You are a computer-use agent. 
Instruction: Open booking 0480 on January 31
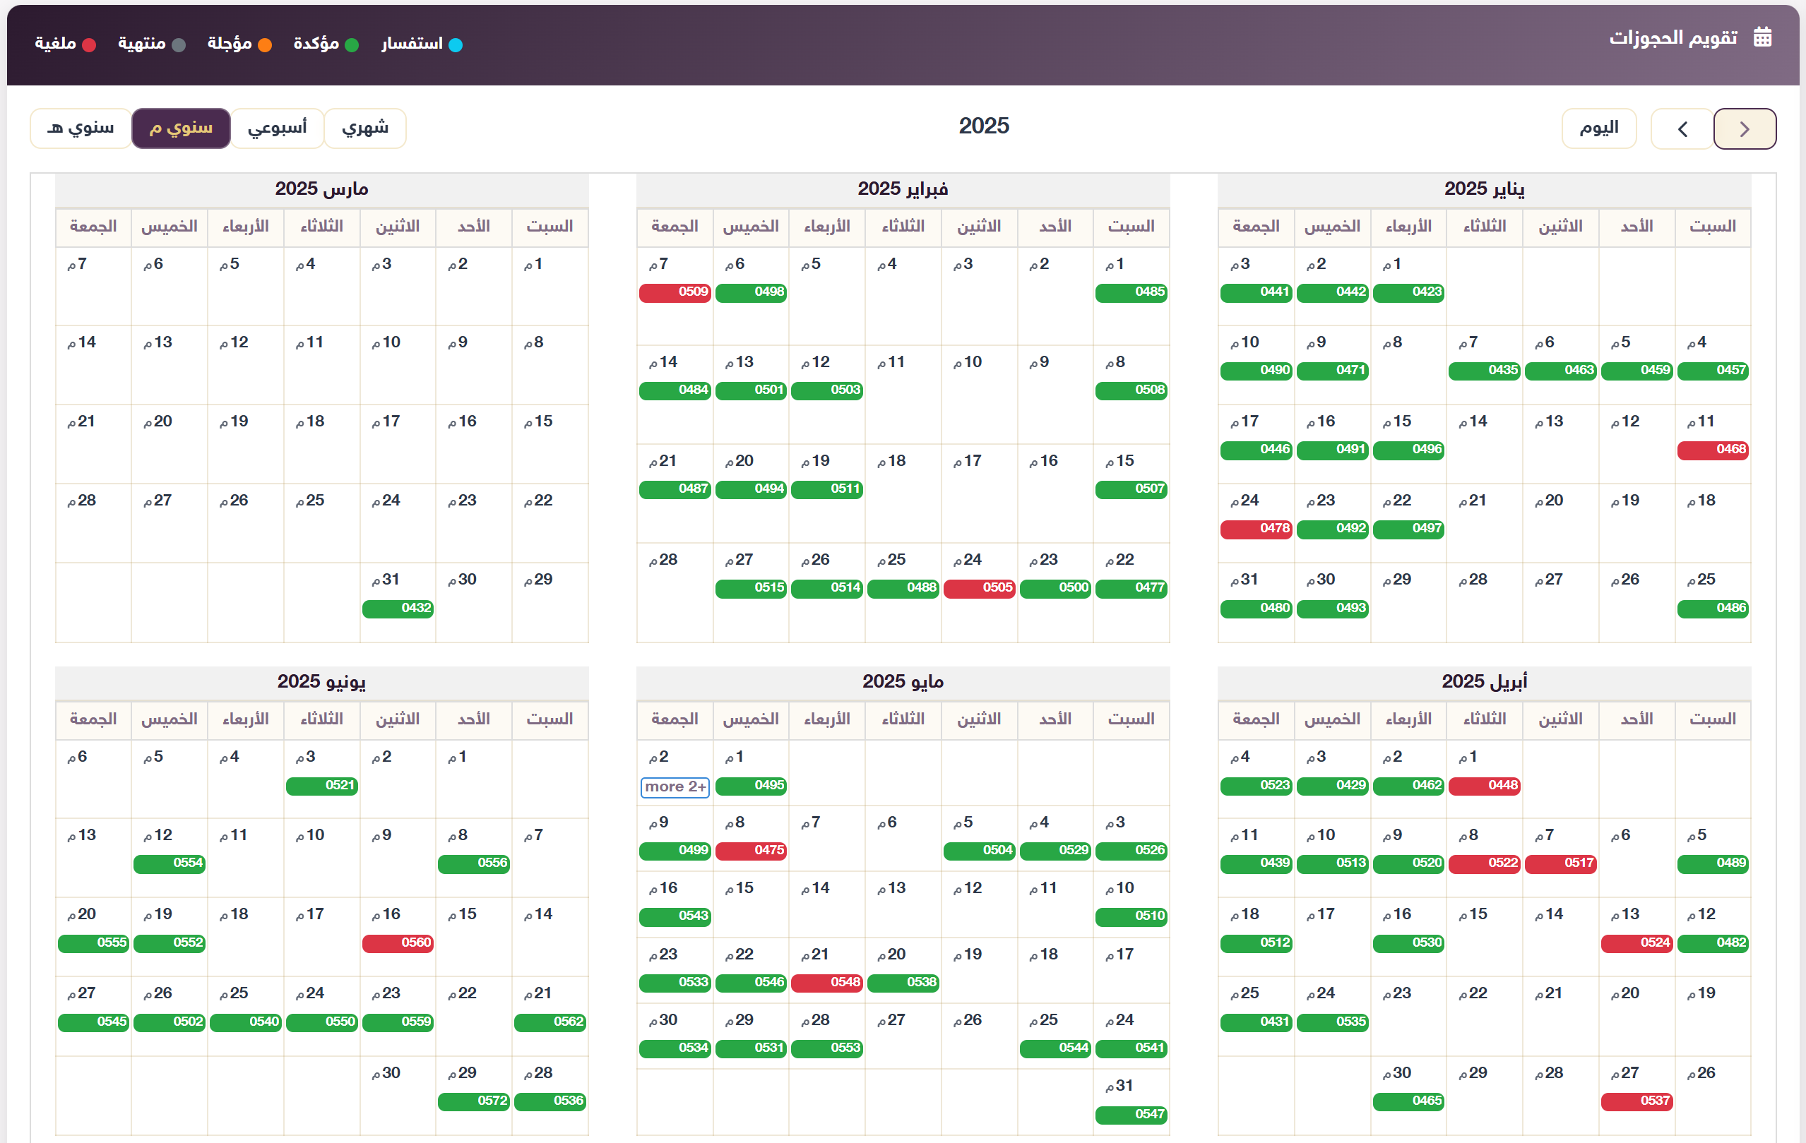click(1257, 608)
